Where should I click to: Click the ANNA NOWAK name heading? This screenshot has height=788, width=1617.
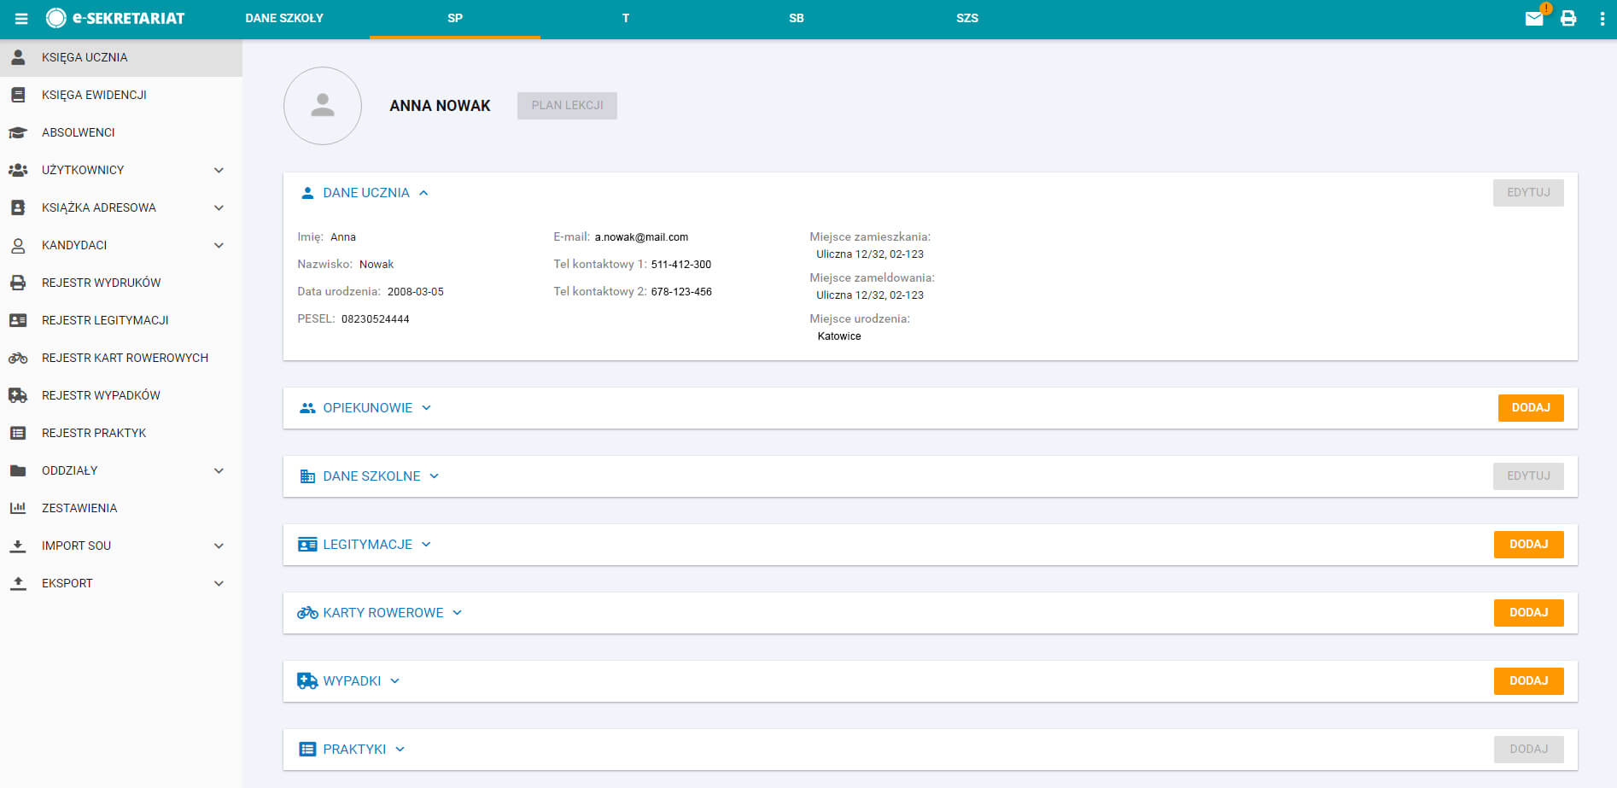(440, 106)
